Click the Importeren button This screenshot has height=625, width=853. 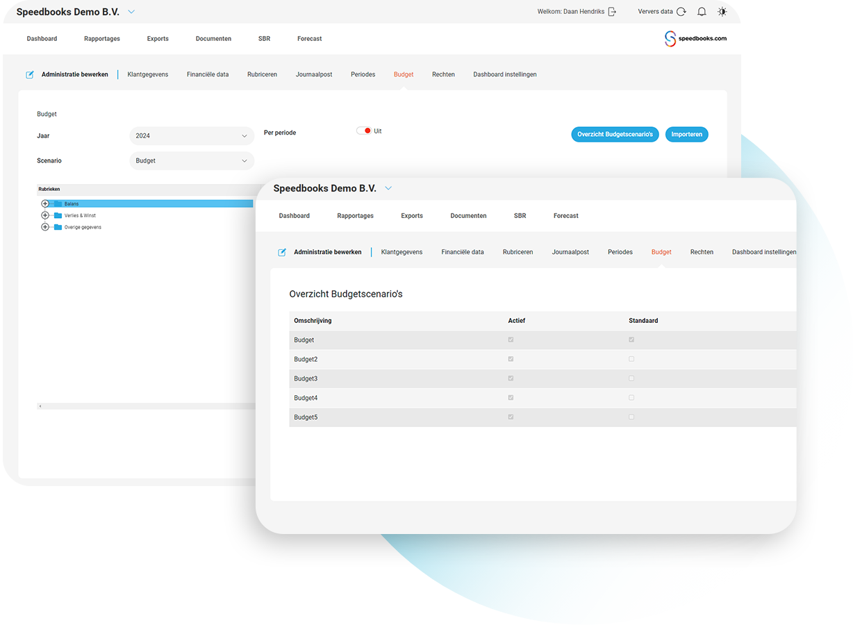686,134
